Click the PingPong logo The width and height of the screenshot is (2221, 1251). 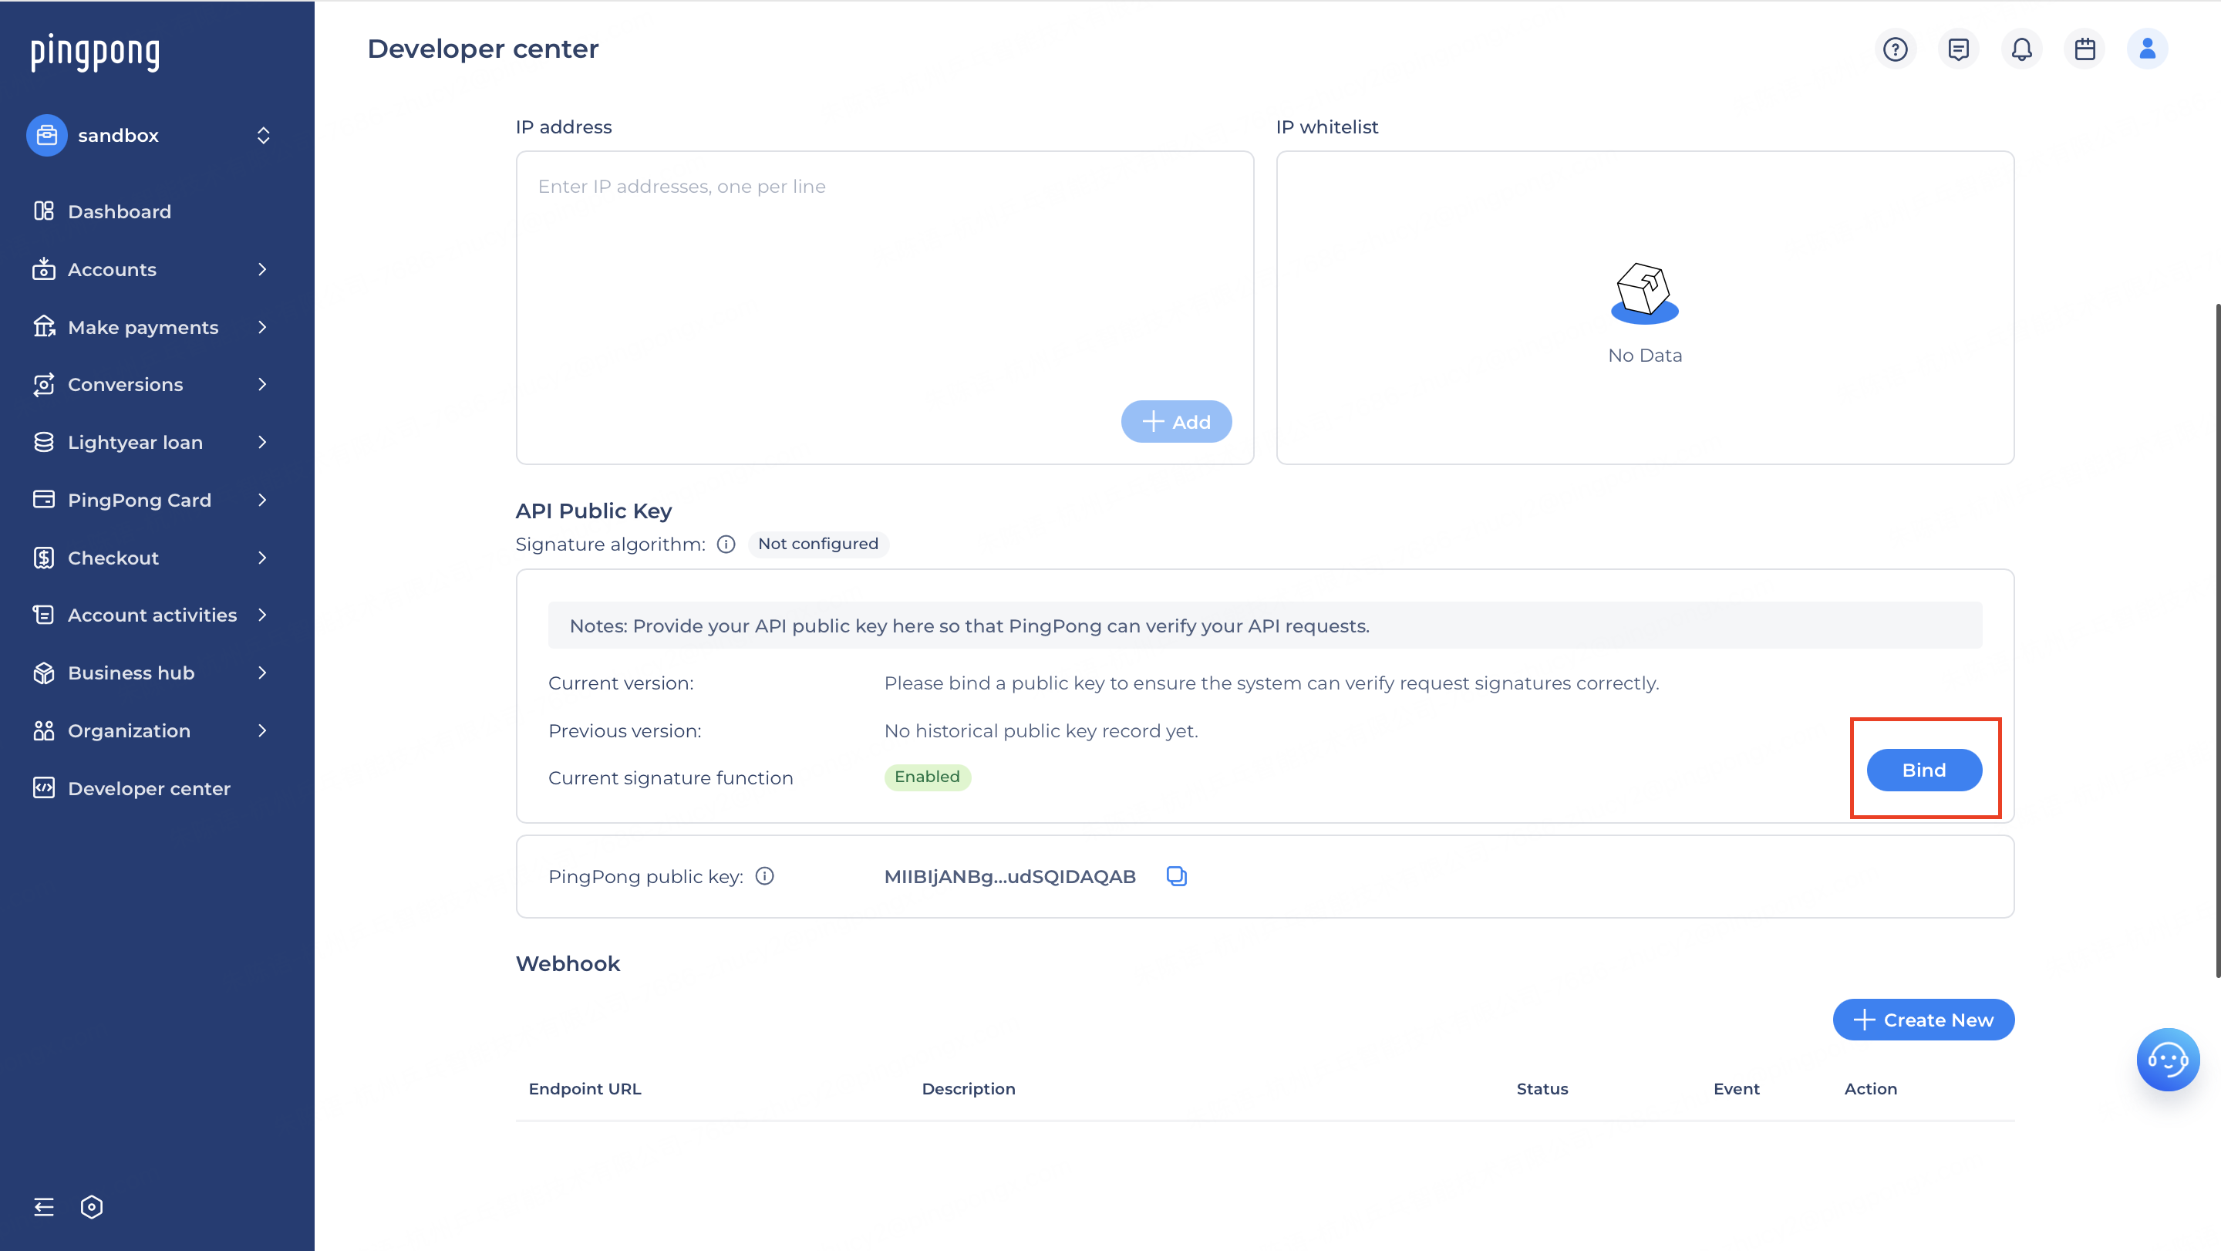coord(95,52)
